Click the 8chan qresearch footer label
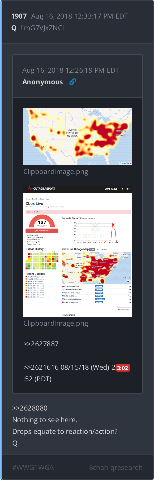Screen dimensions: 154x480 [x=116, y=468]
